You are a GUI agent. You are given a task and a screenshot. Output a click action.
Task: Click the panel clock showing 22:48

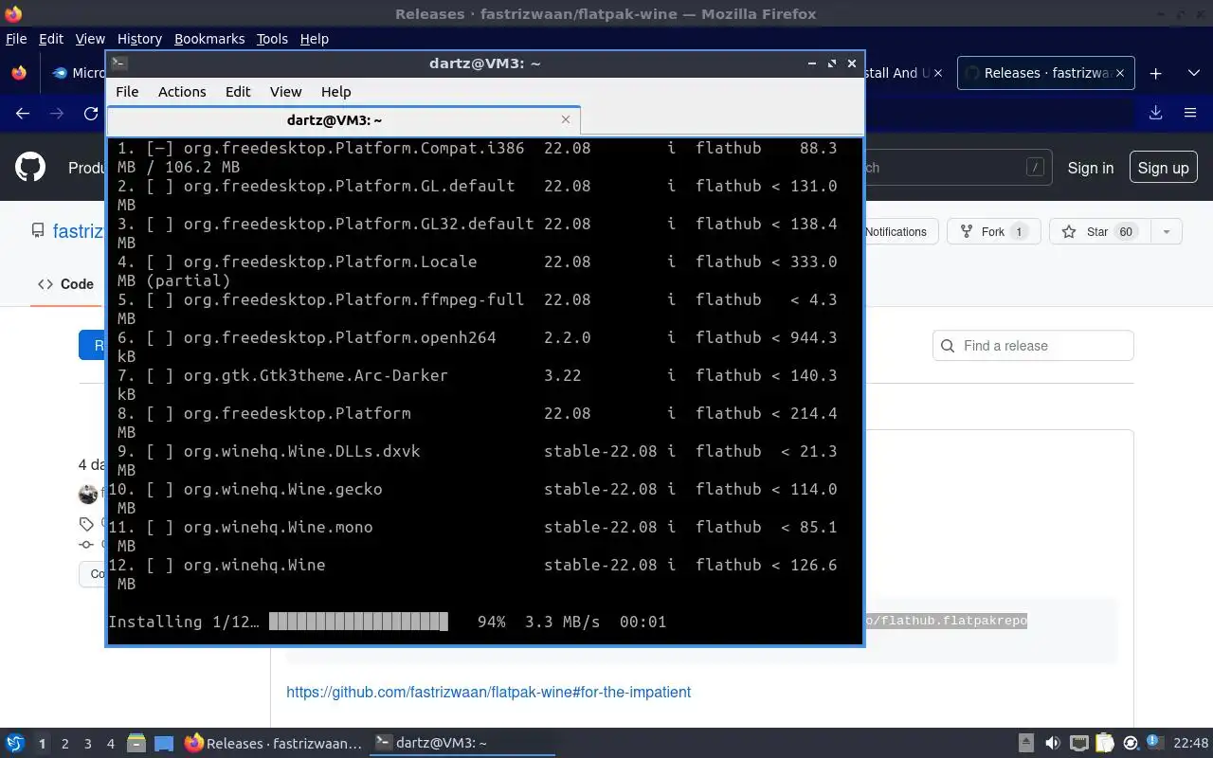1191,743
